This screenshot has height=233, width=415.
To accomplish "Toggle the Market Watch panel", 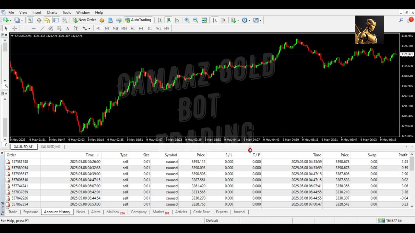I will (30, 20).
